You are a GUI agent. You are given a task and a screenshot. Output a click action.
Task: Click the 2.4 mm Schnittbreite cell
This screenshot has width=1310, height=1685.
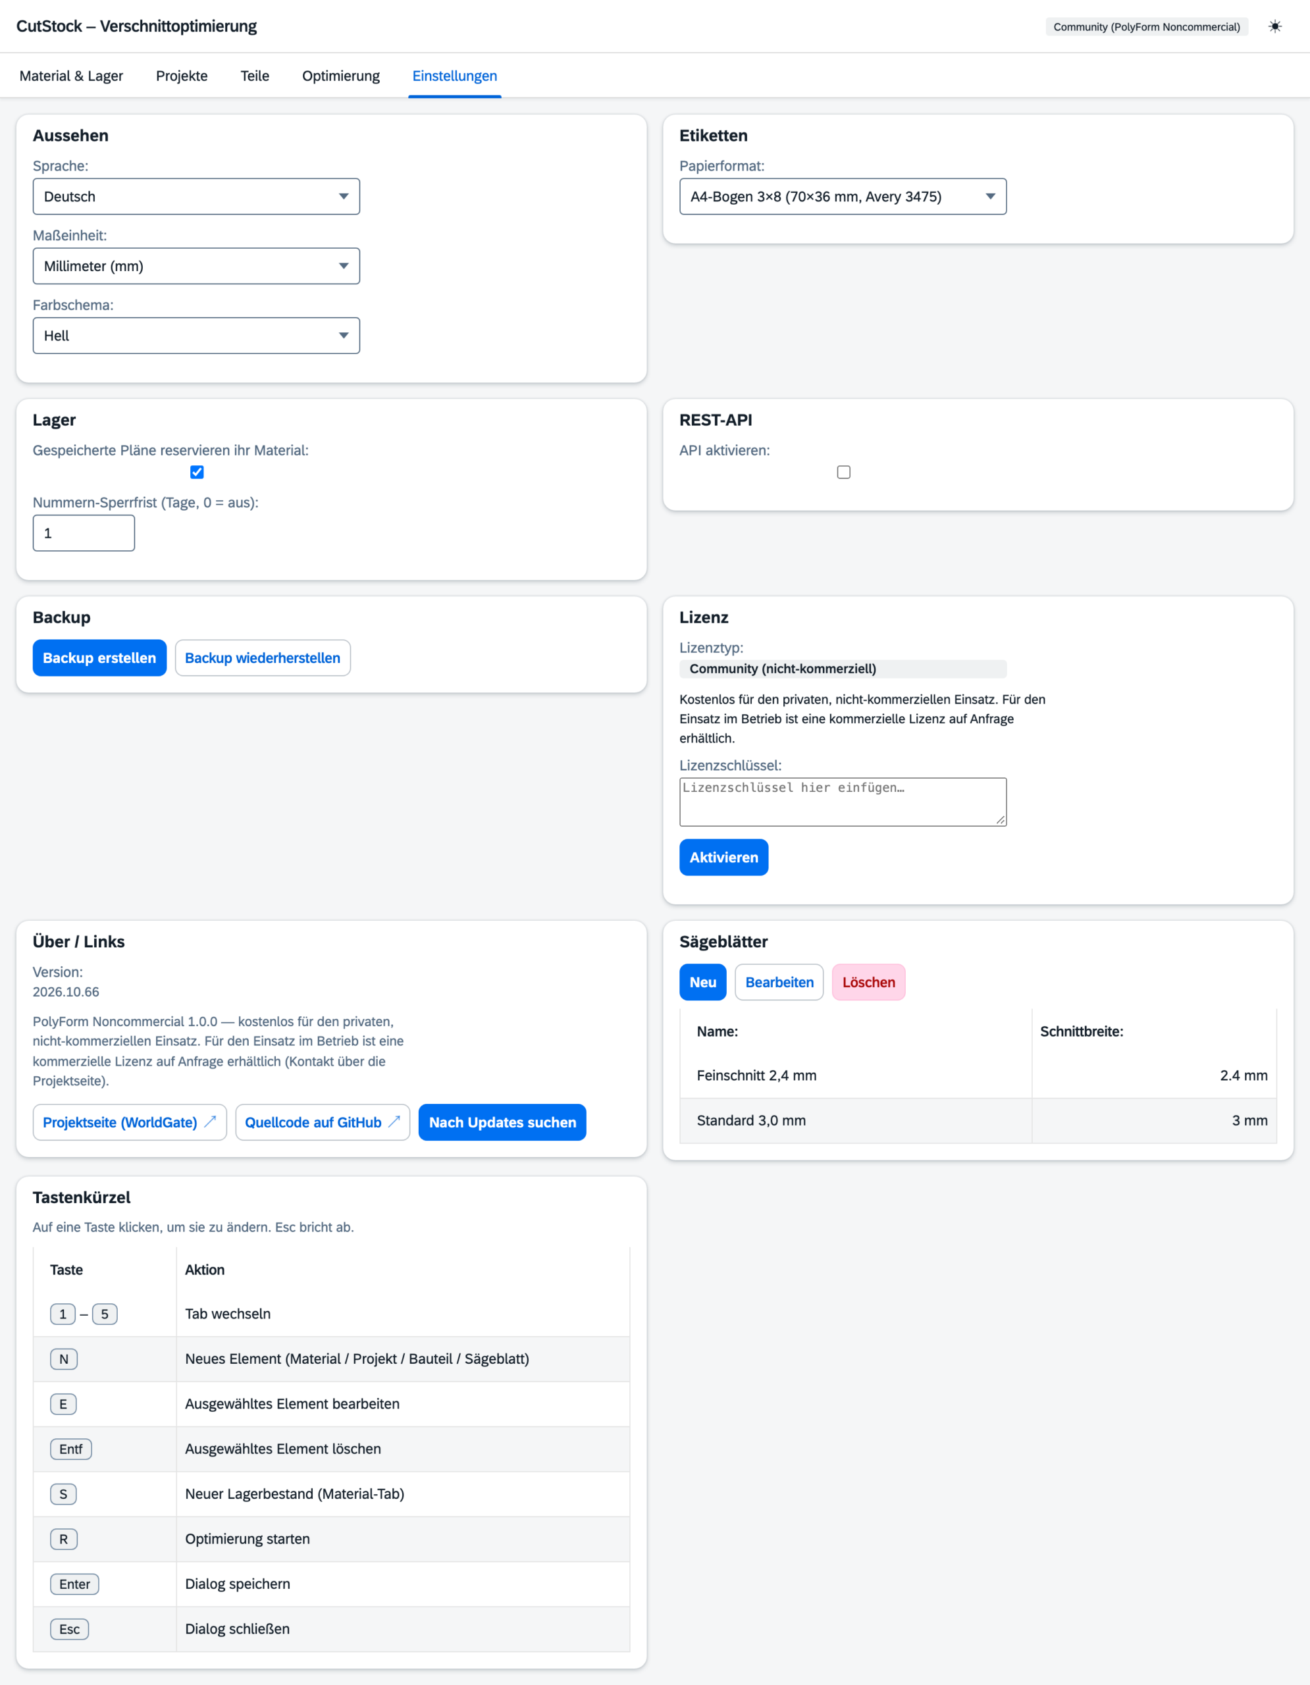pos(1153,1076)
